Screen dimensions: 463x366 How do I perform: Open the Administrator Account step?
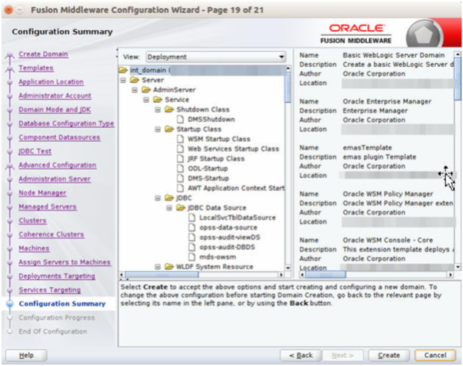pos(55,96)
